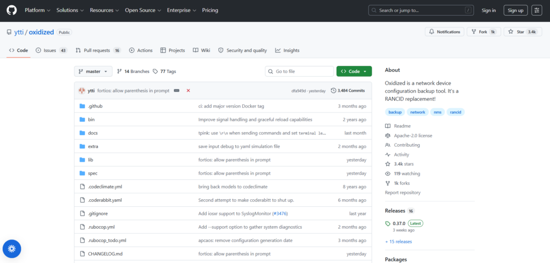Screen dimensions: 550x263
Task: Open the oxidized repository link
Action: click(41, 32)
